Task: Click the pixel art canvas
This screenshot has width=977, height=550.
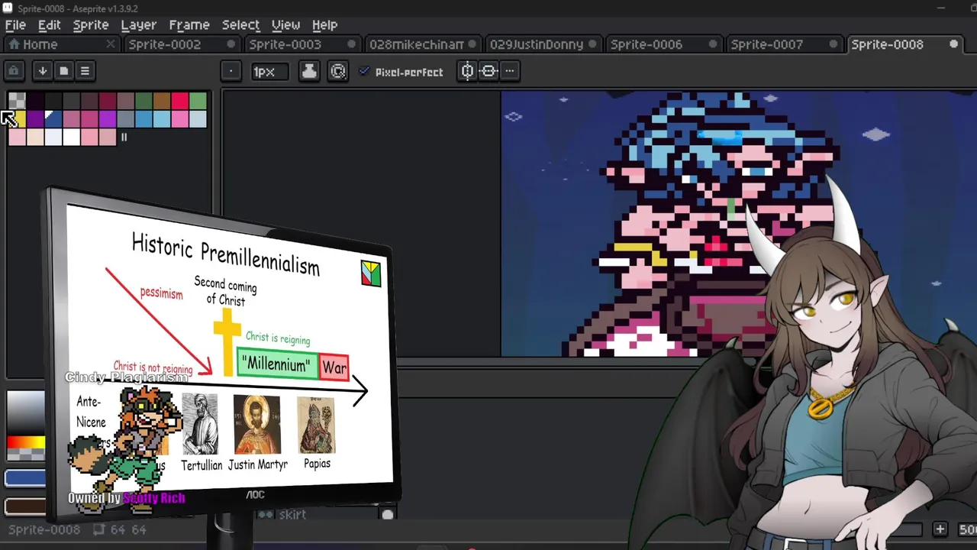Action: [739, 224]
